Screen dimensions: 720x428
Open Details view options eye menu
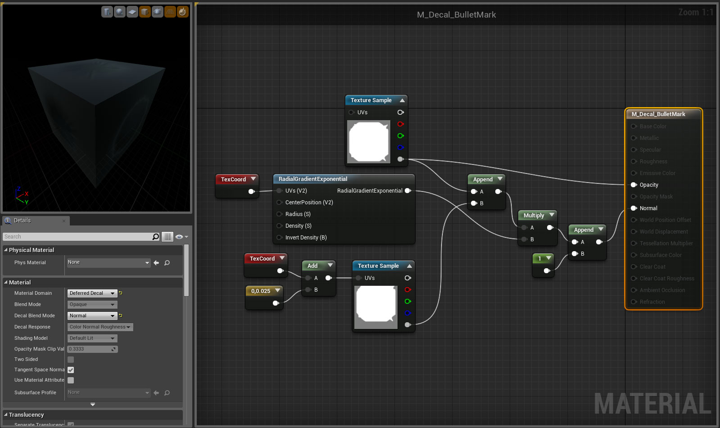181,237
